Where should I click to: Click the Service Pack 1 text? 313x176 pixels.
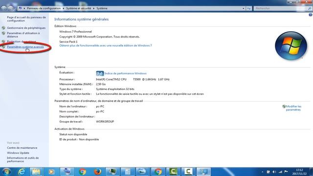point(68,42)
